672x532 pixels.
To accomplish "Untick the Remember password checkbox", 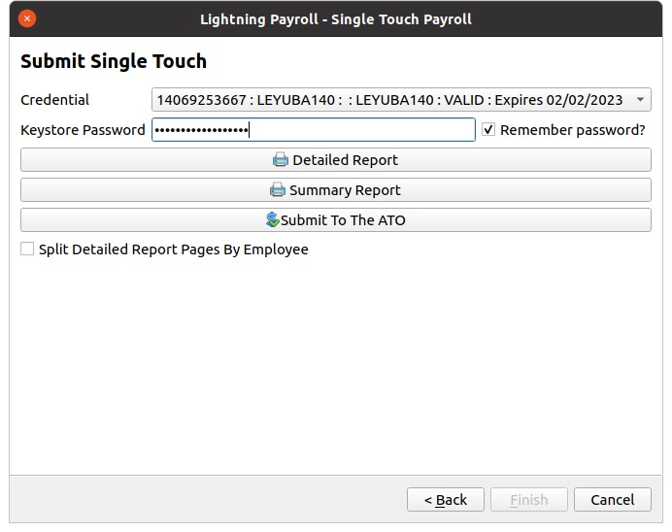I will click(488, 129).
